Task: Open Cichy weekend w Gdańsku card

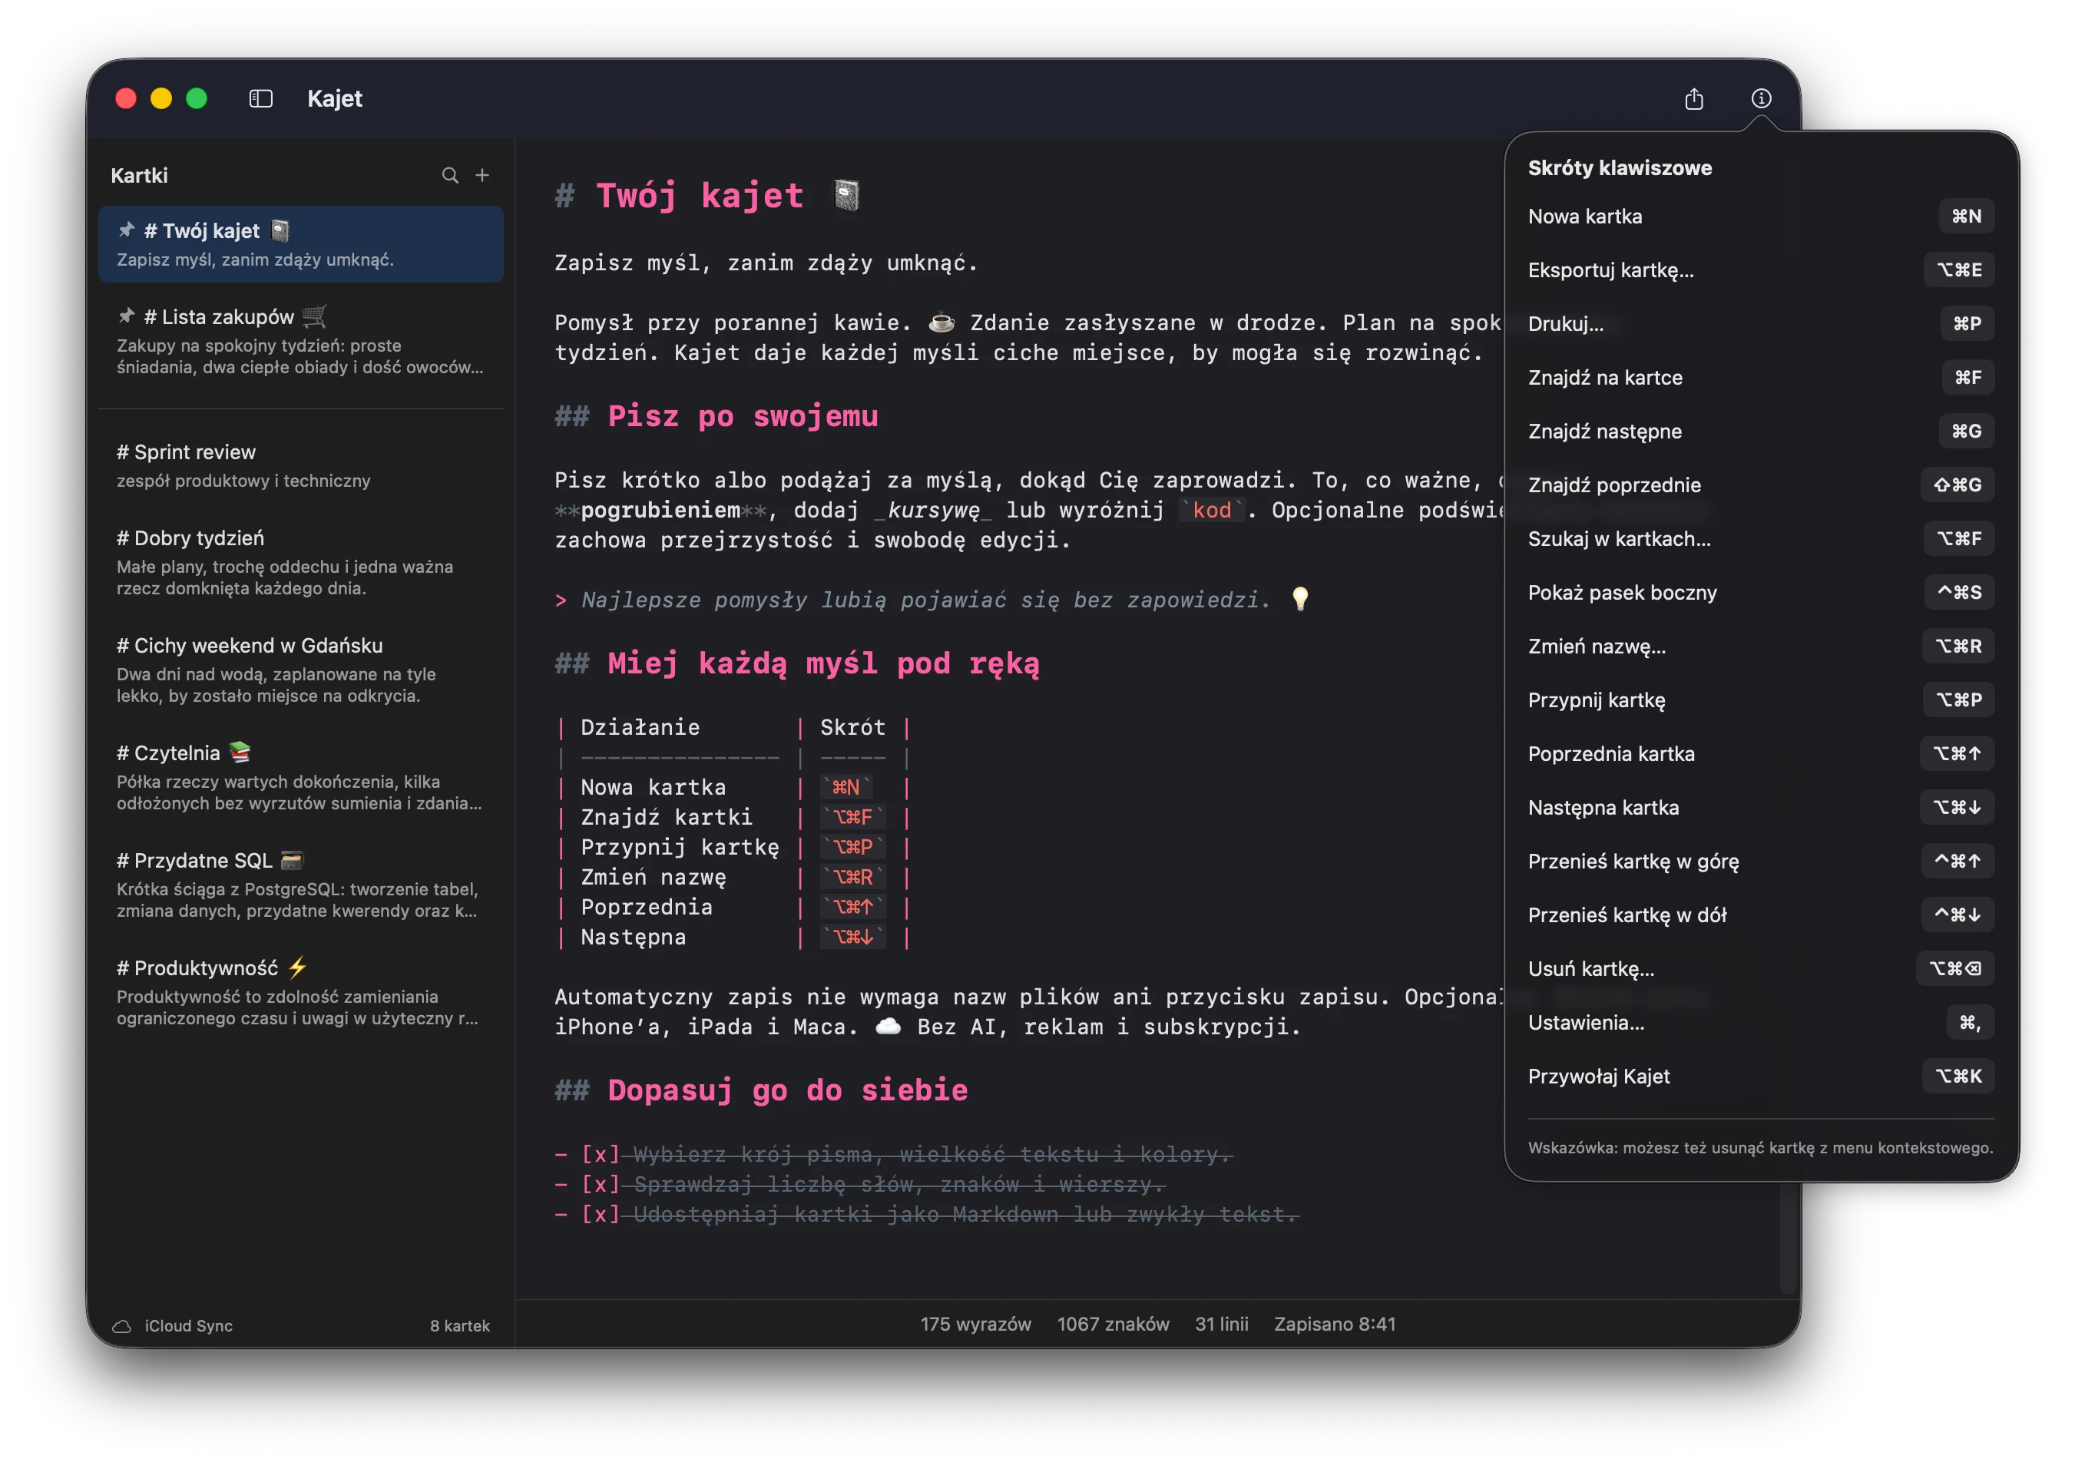Action: (301, 670)
